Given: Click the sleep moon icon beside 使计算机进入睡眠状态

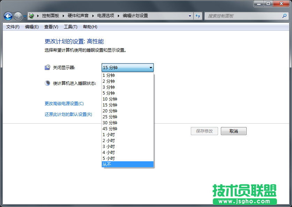Looking at the screenshot, I should [47, 83].
